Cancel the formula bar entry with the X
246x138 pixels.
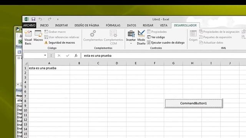point(59,56)
